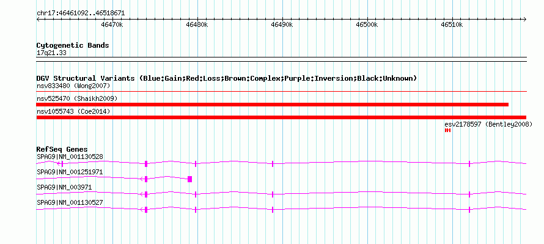Open the DGV Structural Variants track title
544x244 pixels.
227,78
